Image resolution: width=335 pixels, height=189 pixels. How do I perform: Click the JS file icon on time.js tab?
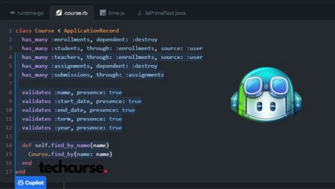pos(103,13)
